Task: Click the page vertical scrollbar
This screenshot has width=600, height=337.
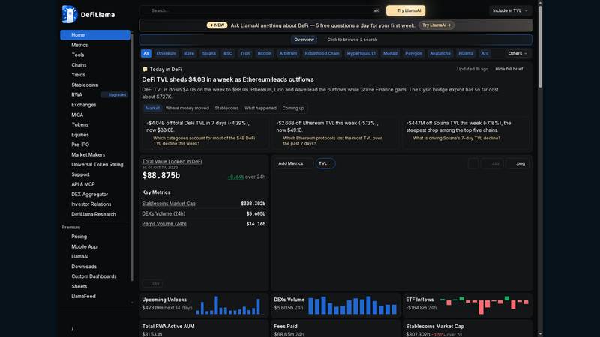Action: 540,46
